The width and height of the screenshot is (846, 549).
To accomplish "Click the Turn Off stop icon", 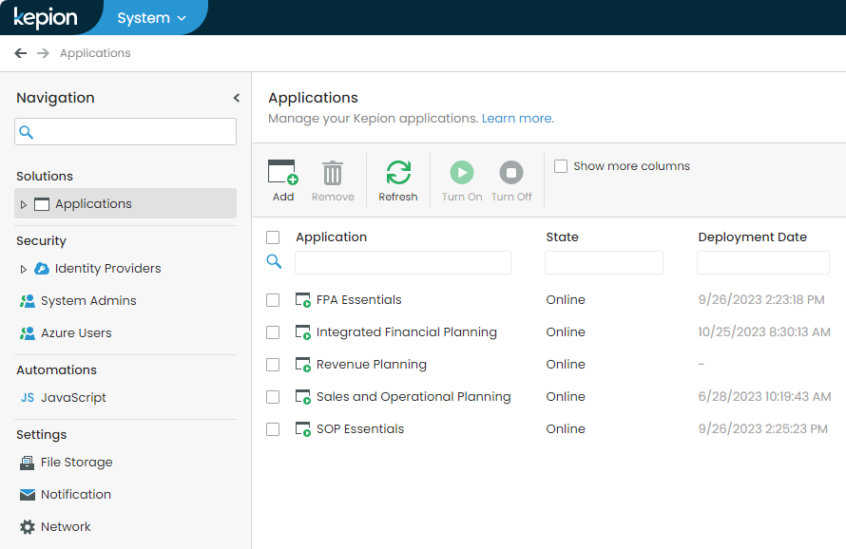I will pos(511,173).
